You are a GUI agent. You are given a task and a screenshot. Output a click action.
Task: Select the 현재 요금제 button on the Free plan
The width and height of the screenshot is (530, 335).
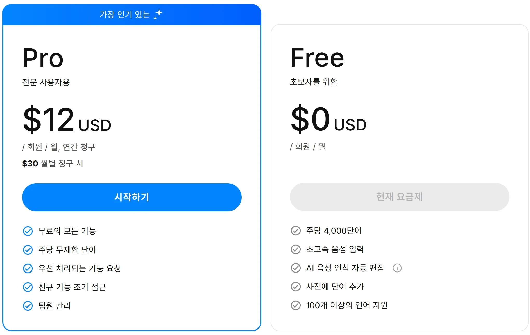pos(400,197)
